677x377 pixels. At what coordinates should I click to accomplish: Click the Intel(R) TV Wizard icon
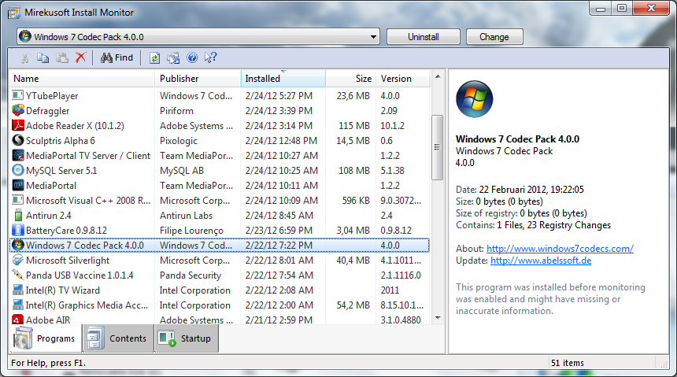click(x=17, y=290)
